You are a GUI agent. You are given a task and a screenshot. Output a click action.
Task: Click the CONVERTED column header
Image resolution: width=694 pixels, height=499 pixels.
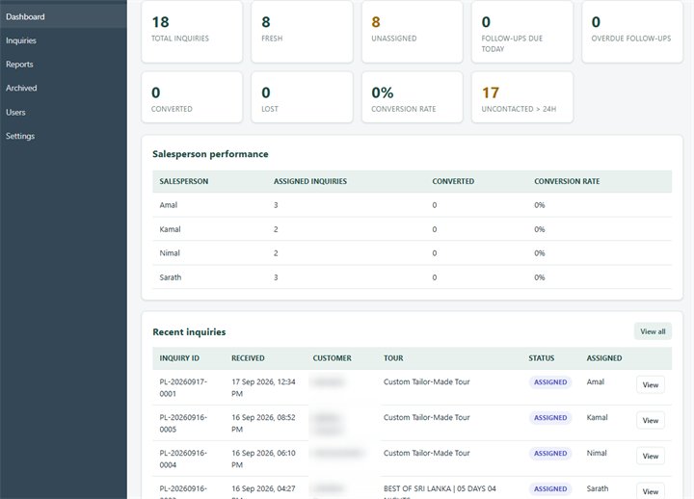(x=453, y=181)
